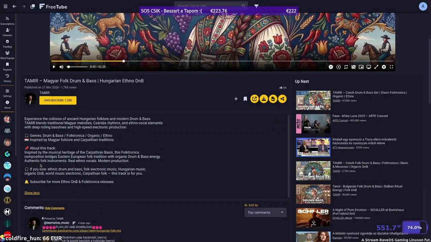The width and height of the screenshot is (431, 242).
Task: Open the Partizán channel link
Action: coord(337,238)
